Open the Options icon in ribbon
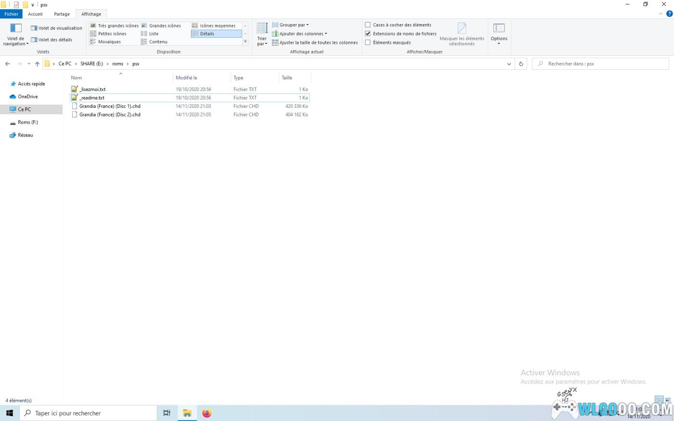This screenshot has height=421, width=674. [499, 28]
